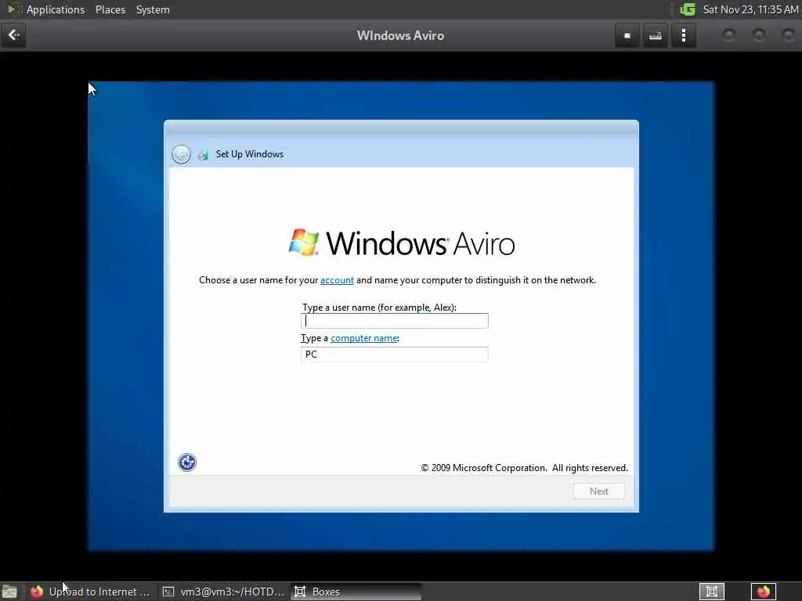Select the Firefox workspace switcher thumbnail
The width and height of the screenshot is (802, 601).
pos(764,592)
